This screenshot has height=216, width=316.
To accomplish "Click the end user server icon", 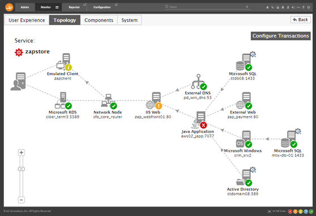I will pos(18,81).
